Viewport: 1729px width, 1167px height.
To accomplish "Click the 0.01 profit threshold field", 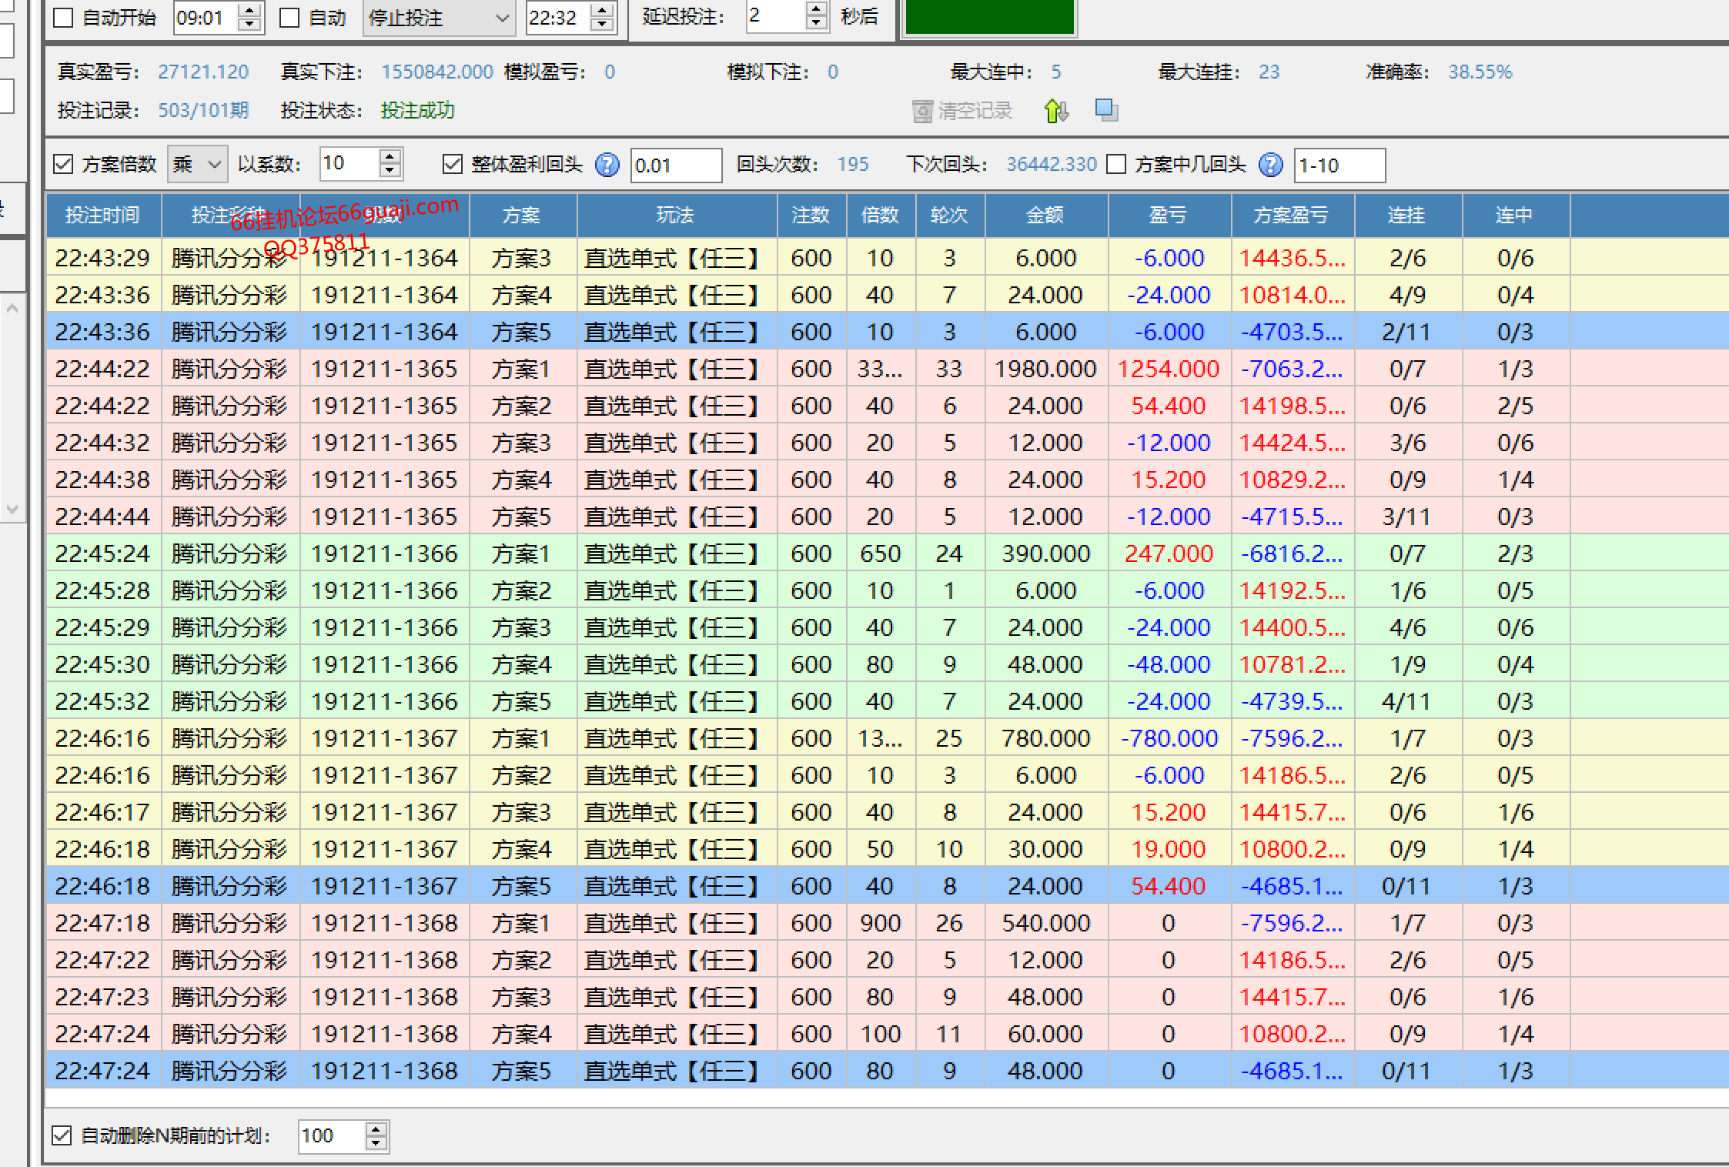I will tap(676, 166).
